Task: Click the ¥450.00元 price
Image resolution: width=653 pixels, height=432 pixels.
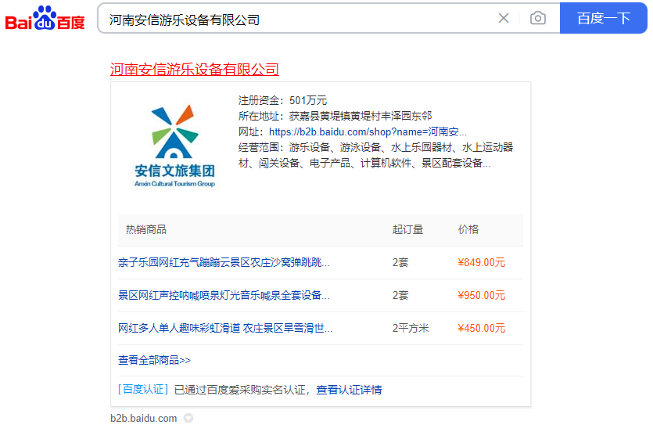Action: pos(481,328)
